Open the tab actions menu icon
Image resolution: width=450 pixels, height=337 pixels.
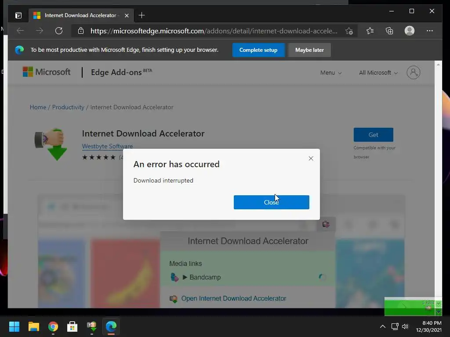pyautogui.click(x=18, y=15)
